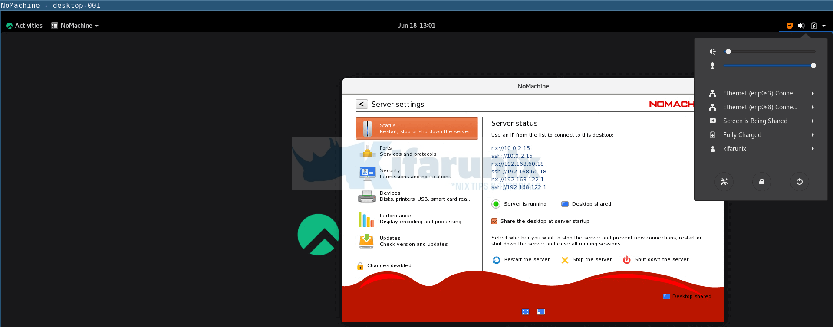Select address nx://192.168.122.1
This screenshot has width=833, height=327.
click(x=517, y=179)
